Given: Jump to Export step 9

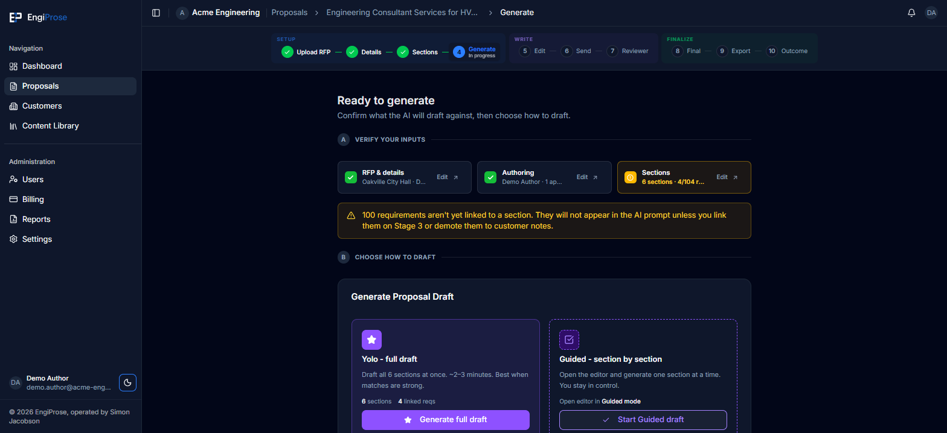Looking at the screenshot, I should click(x=733, y=51).
